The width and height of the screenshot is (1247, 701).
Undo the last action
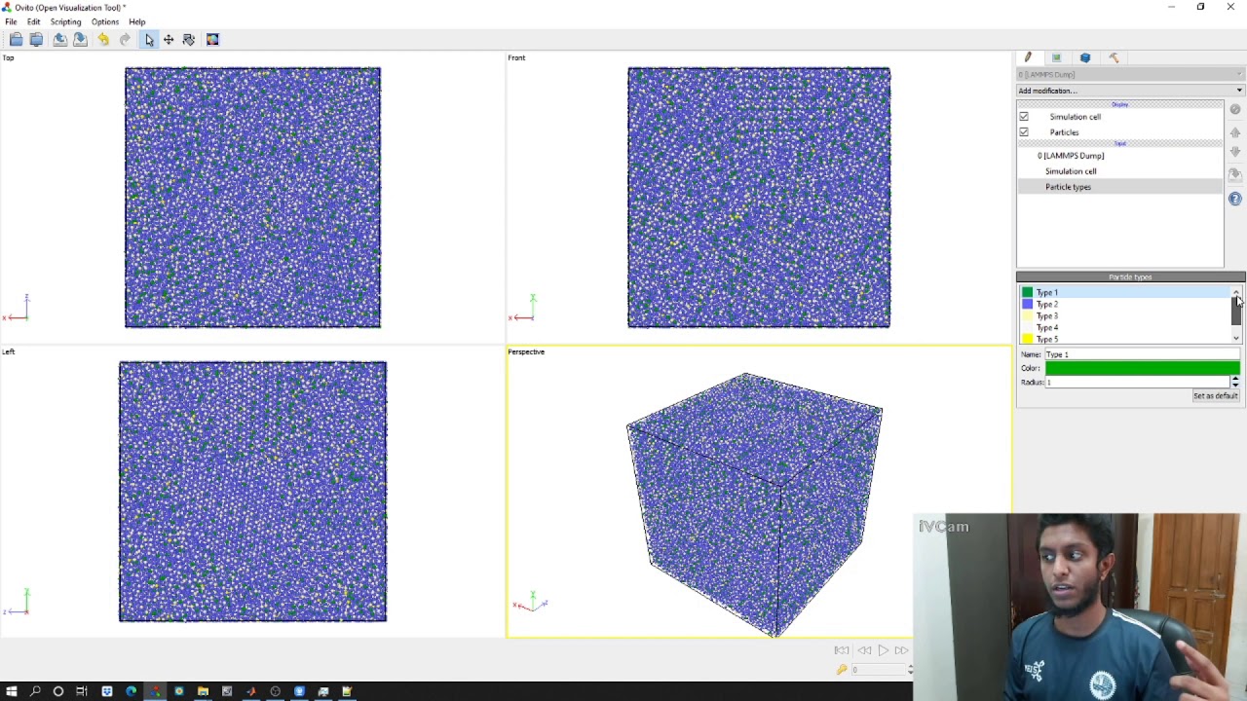point(103,39)
